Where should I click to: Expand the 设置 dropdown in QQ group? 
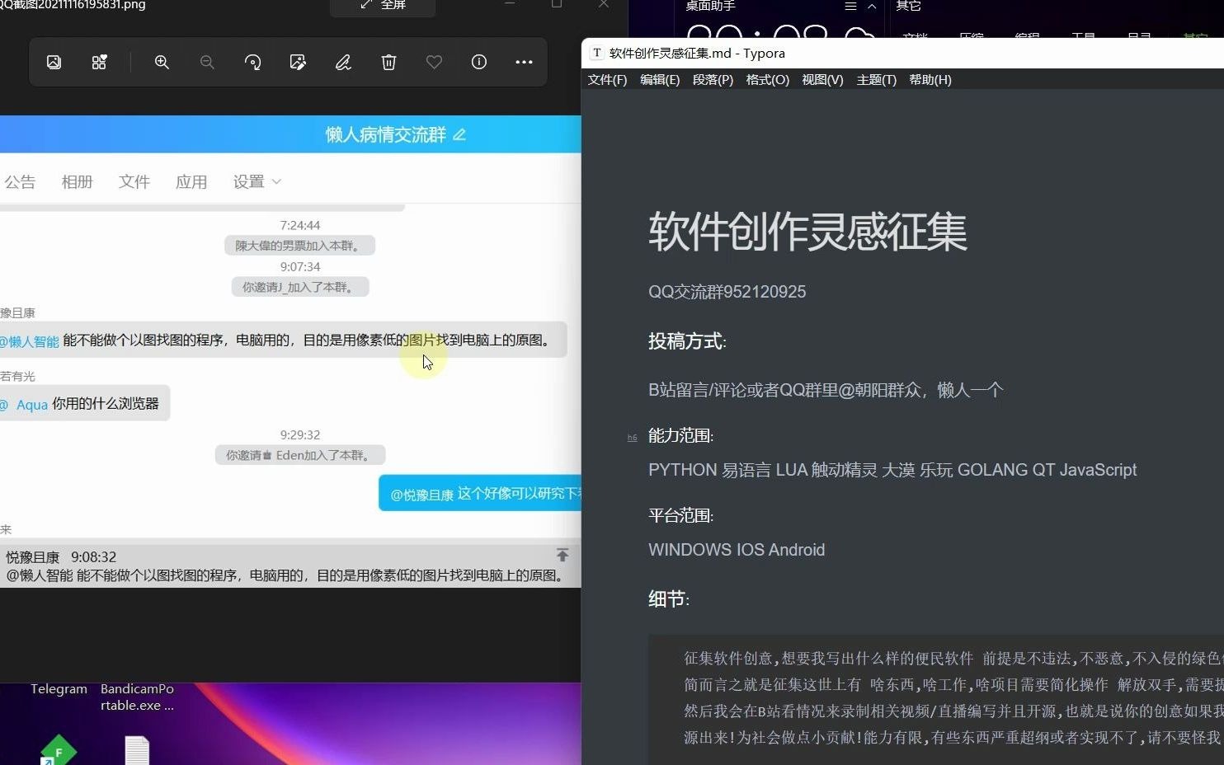[x=257, y=181]
